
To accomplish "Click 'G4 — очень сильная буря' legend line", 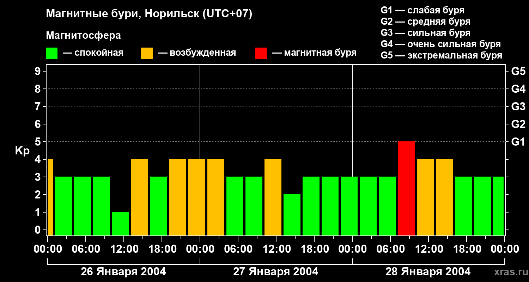I will click(x=440, y=44).
